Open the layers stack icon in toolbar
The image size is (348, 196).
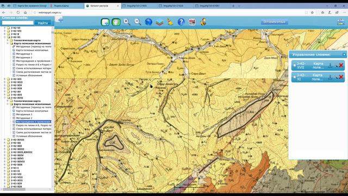click(x=159, y=22)
